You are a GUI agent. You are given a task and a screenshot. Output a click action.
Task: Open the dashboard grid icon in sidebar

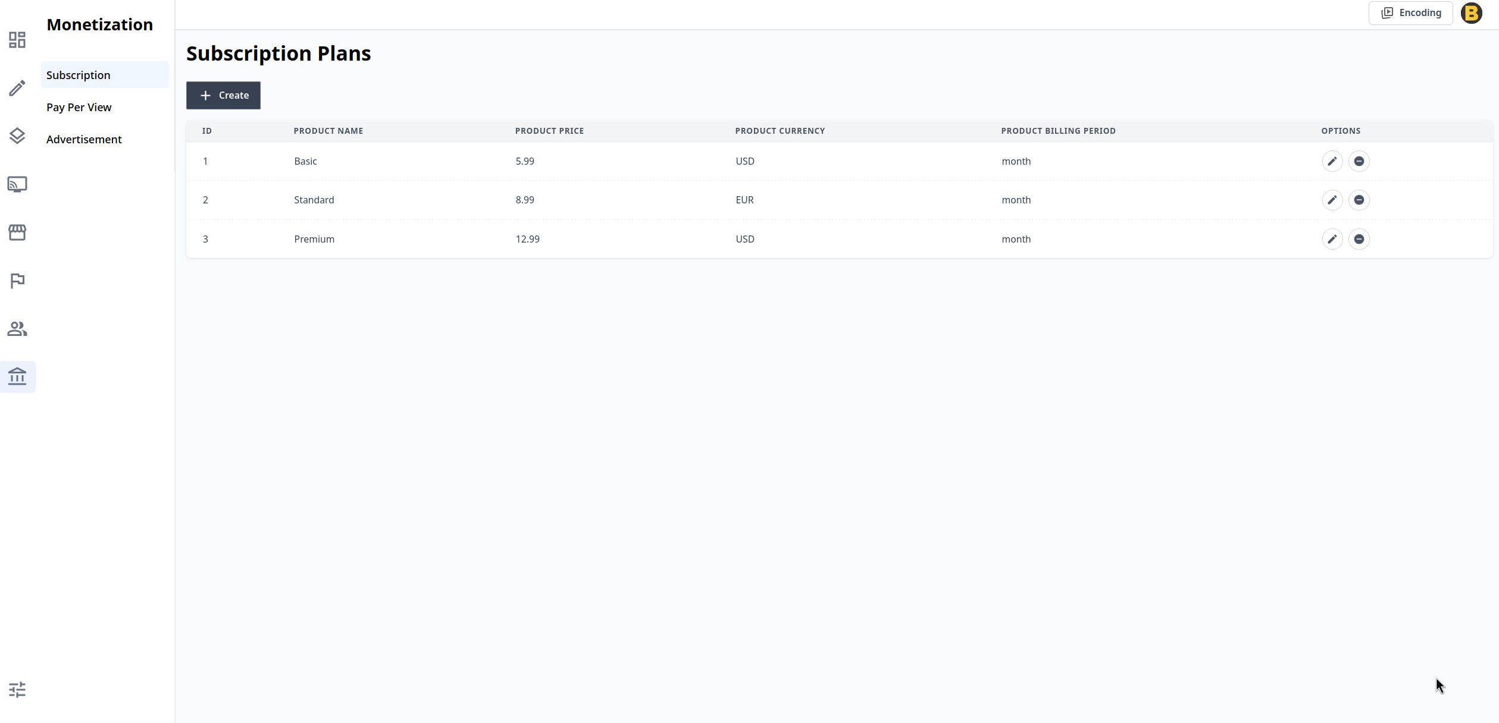(x=17, y=40)
